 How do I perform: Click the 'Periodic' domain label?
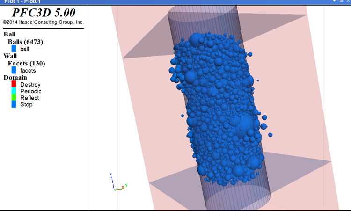(31, 91)
